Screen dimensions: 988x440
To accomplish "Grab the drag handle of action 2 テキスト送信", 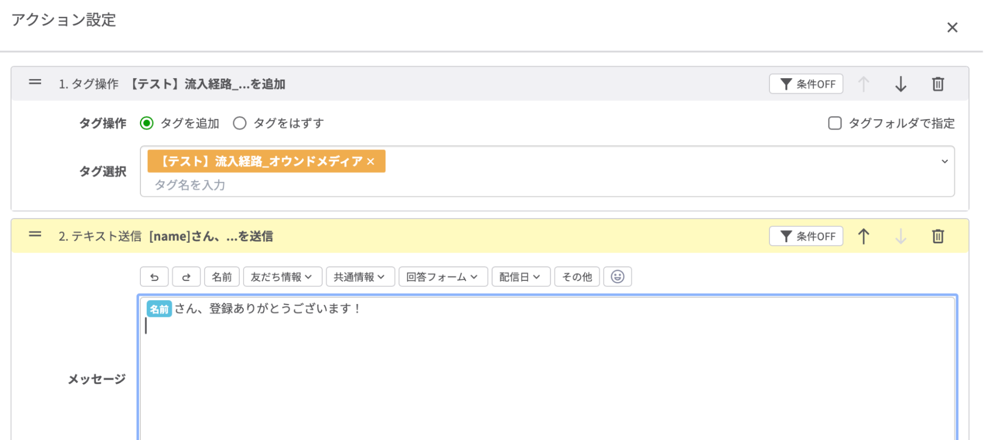I will click(x=35, y=235).
